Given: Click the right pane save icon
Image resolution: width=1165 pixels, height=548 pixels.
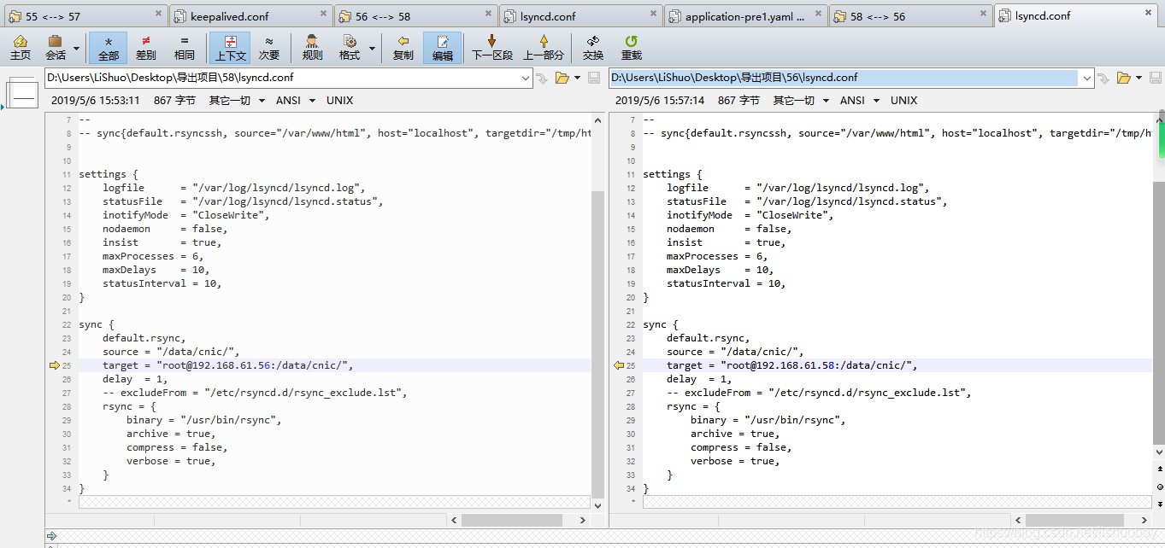Looking at the screenshot, I should pos(1155,78).
